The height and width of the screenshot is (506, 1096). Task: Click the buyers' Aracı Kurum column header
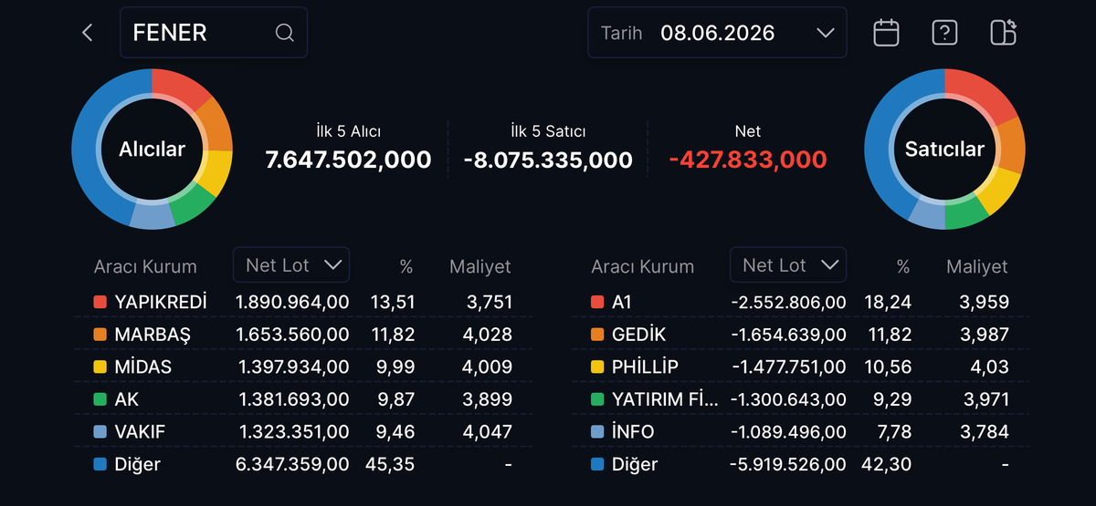pyautogui.click(x=145, y=267)
